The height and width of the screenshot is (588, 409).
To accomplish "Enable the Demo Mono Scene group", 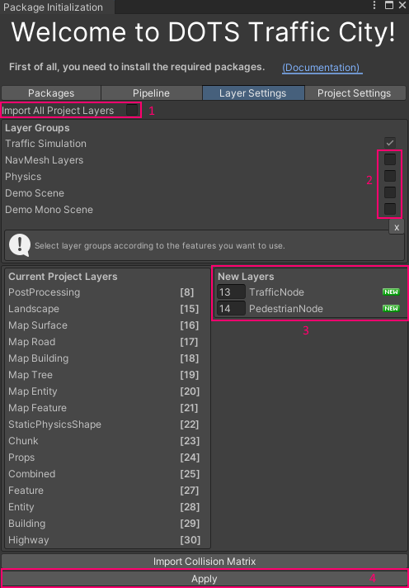I will (390, 209).
